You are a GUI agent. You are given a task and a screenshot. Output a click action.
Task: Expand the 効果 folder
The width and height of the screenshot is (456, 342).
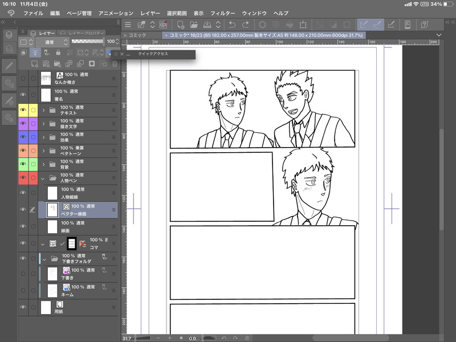pyautogui.click(x=43, y=137)
